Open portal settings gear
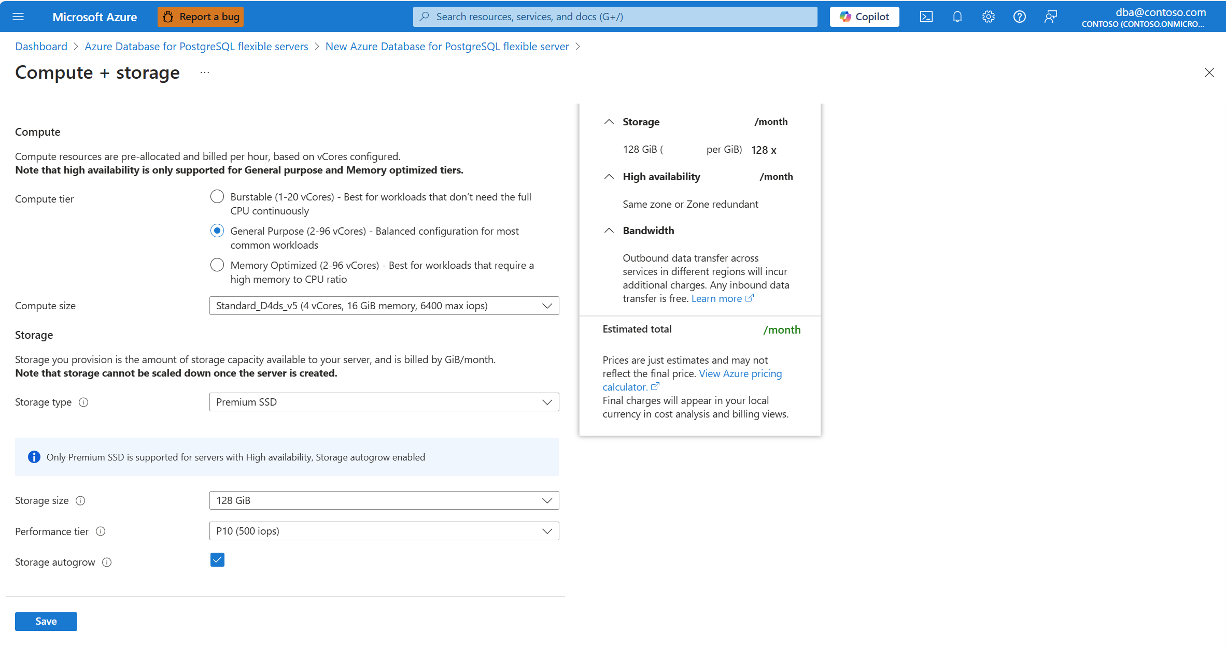Viewport: 1226px width, 648px height. [989, 17]
